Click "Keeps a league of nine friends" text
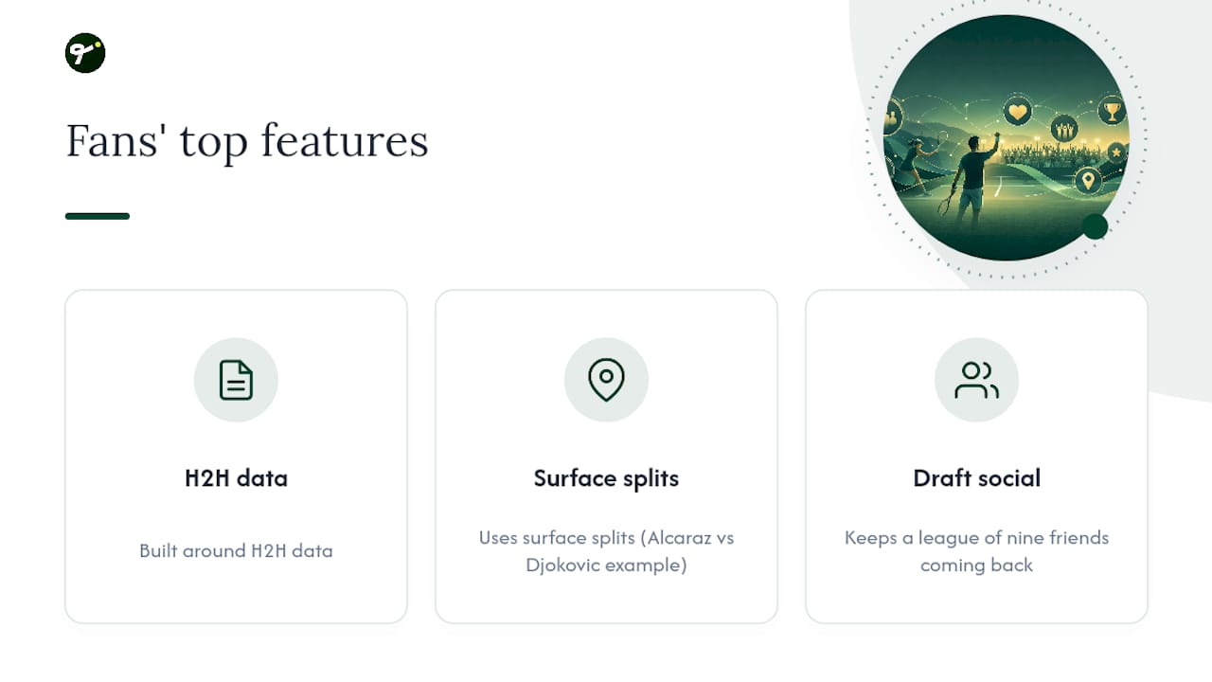 (976, 537)
